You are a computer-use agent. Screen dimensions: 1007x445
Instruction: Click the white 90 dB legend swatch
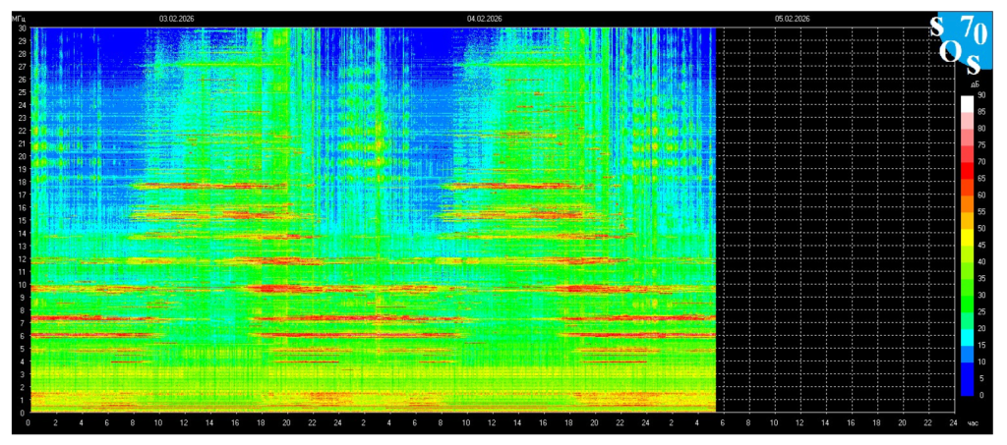click(x=968, y=104)
